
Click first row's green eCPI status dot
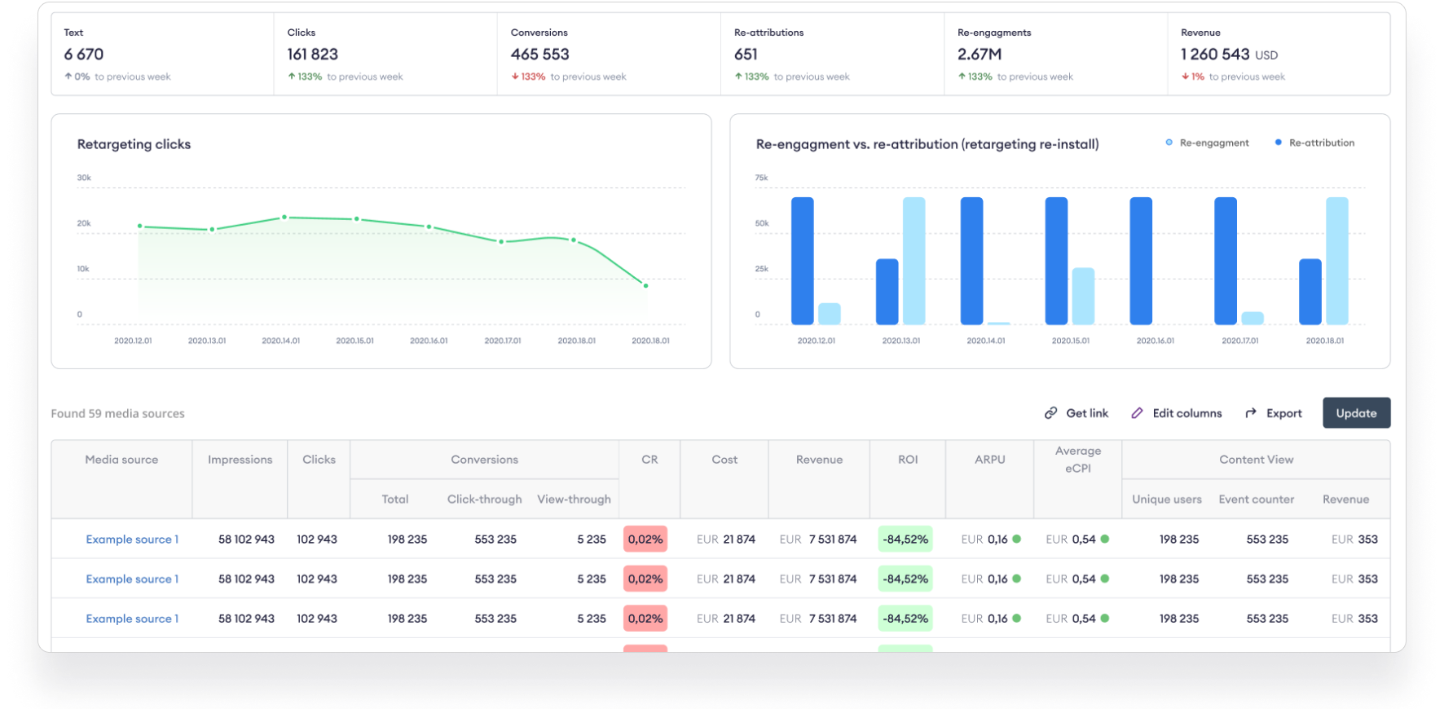click(1105, 539)
